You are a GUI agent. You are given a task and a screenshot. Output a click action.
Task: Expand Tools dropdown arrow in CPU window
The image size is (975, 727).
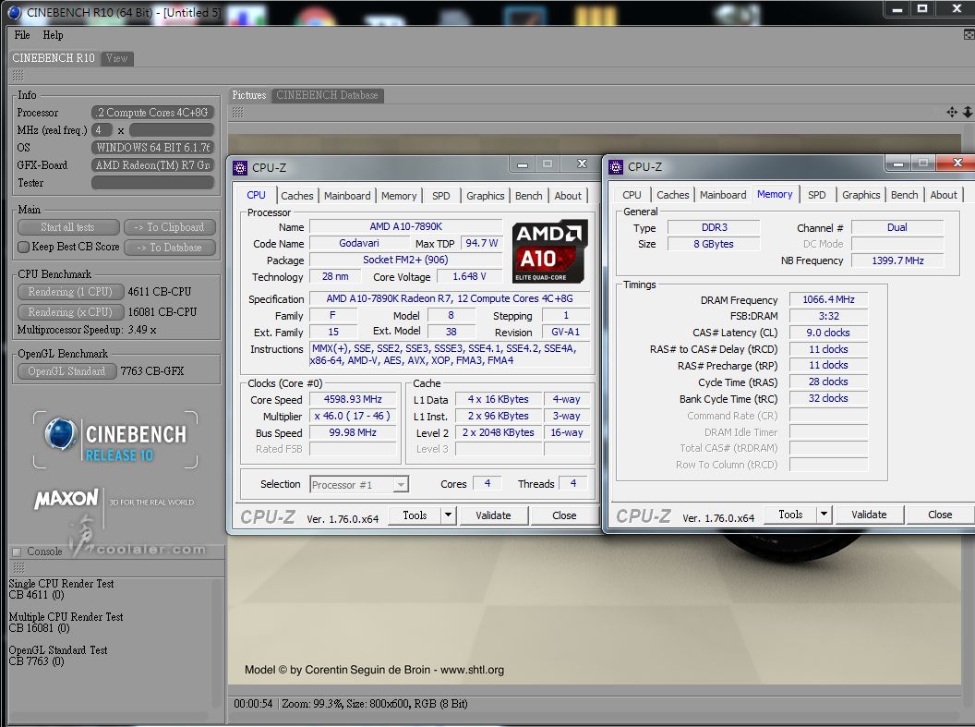click(448, 515)
